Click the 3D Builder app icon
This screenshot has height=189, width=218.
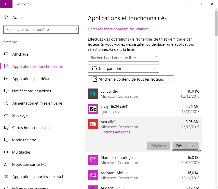(93, 94)
